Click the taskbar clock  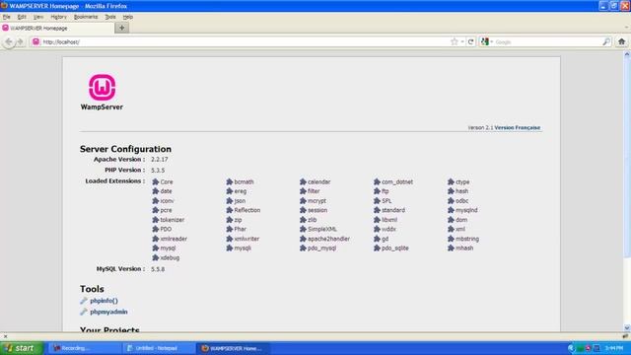[614, 348]
